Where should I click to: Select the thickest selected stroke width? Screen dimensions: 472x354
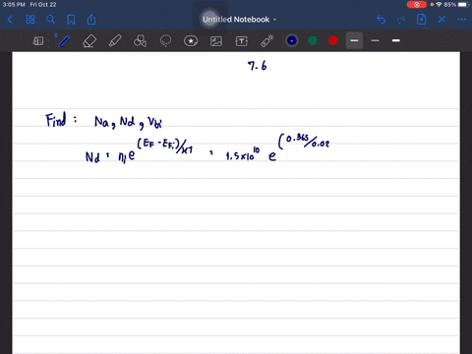[x=354, y=40]
